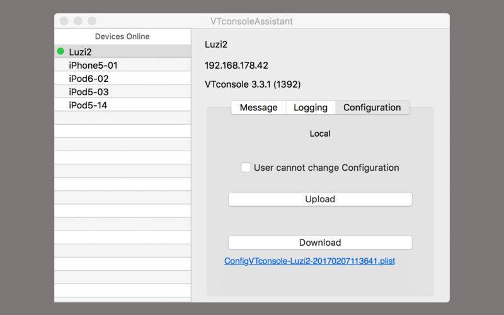The width and height of the screenshot is (504, 315).
Task: Click the Download button
Action: [320, 243]
